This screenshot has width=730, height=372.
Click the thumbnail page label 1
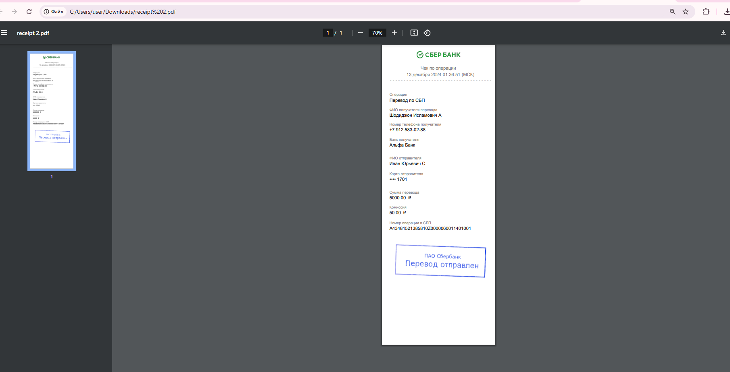[x=52, y=177]
